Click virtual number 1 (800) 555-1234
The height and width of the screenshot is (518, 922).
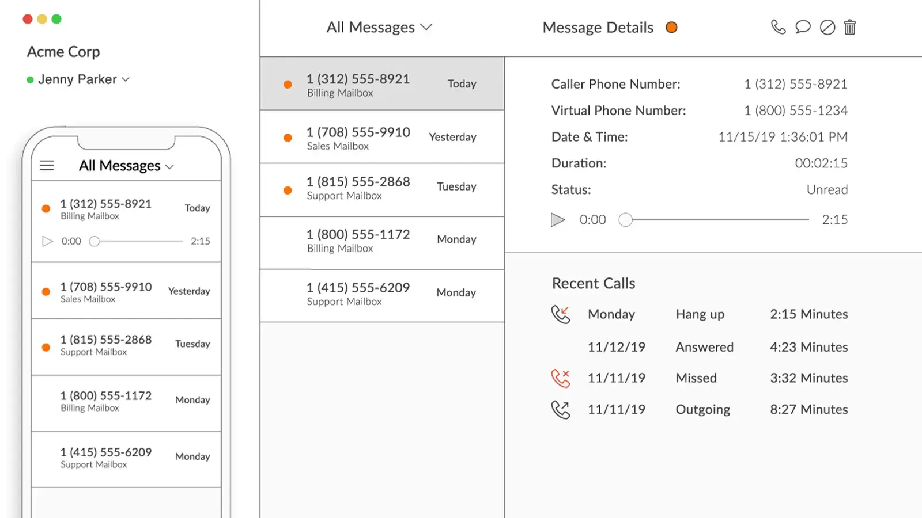click(x=795, y=111)
